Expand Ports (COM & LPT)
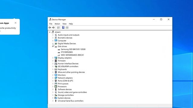Image resolution: width=193 pixels, height=108 pixels. click(53, 81)
